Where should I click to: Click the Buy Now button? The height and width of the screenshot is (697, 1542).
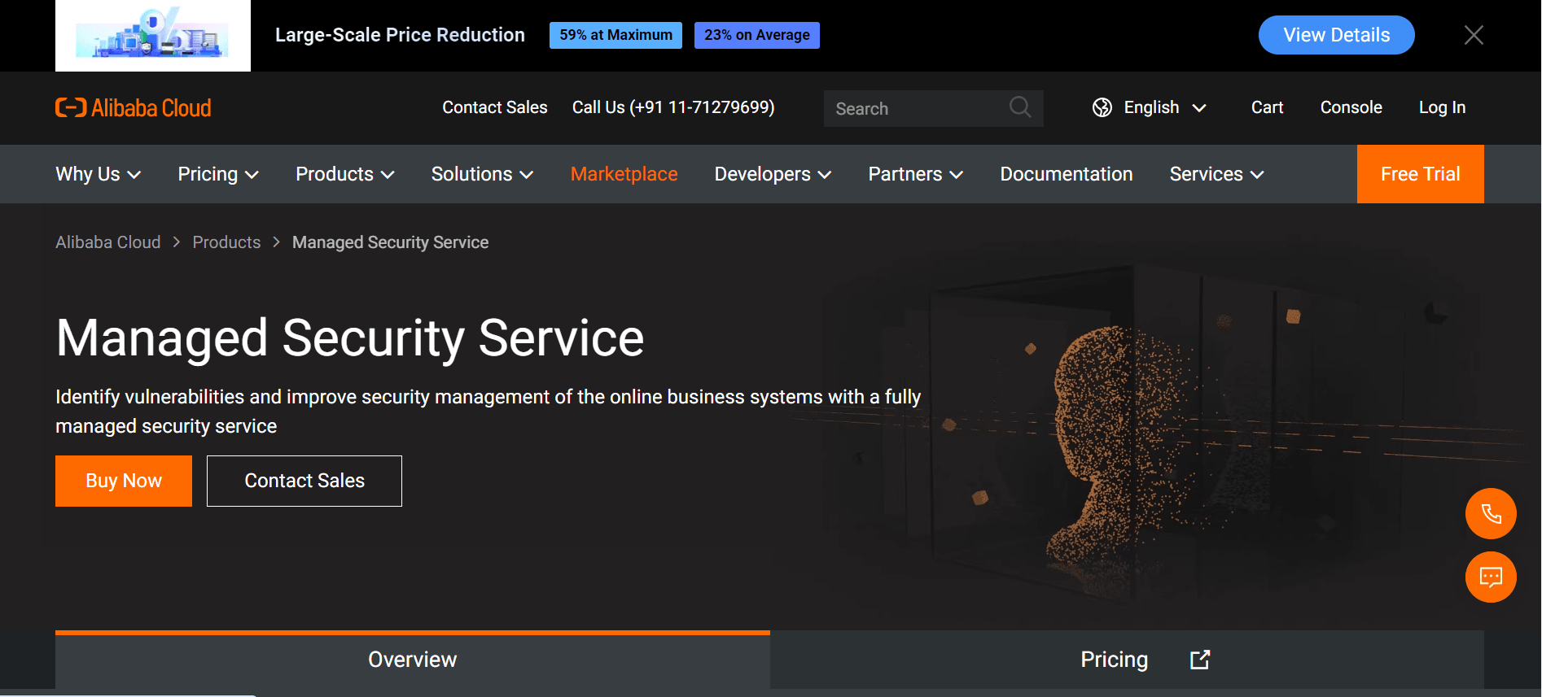coord(124,481)
